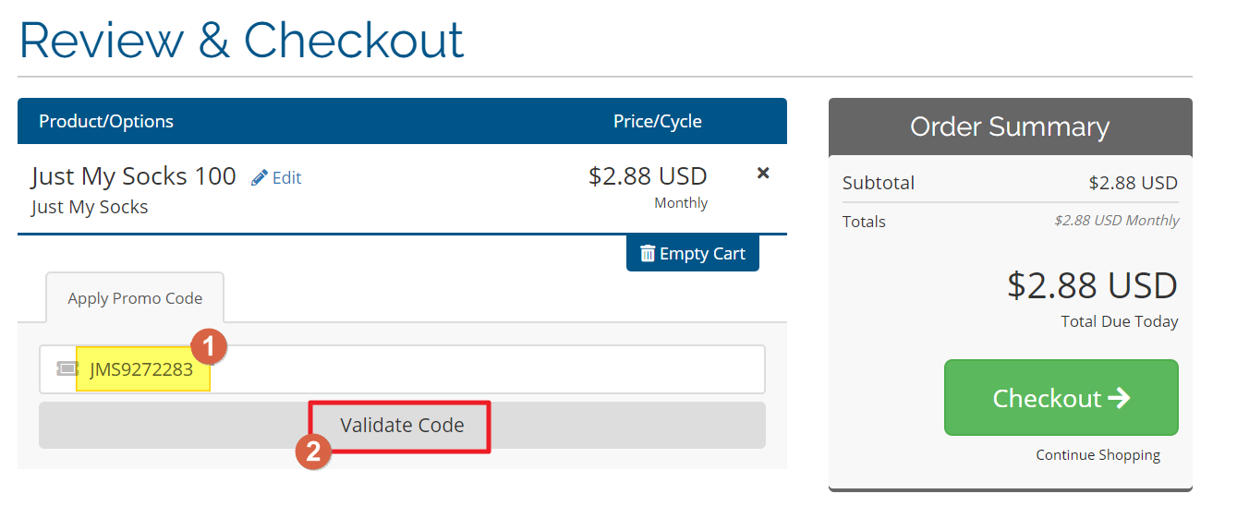Screen dimensions: 1237x518
Task: Click the ticket icon in promo field
Action: [x=67, y=369]
